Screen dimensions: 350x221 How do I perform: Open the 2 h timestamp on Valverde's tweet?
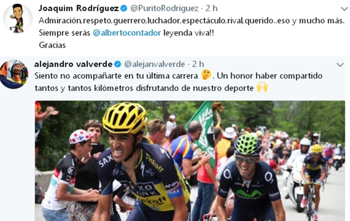click(198, 65)
